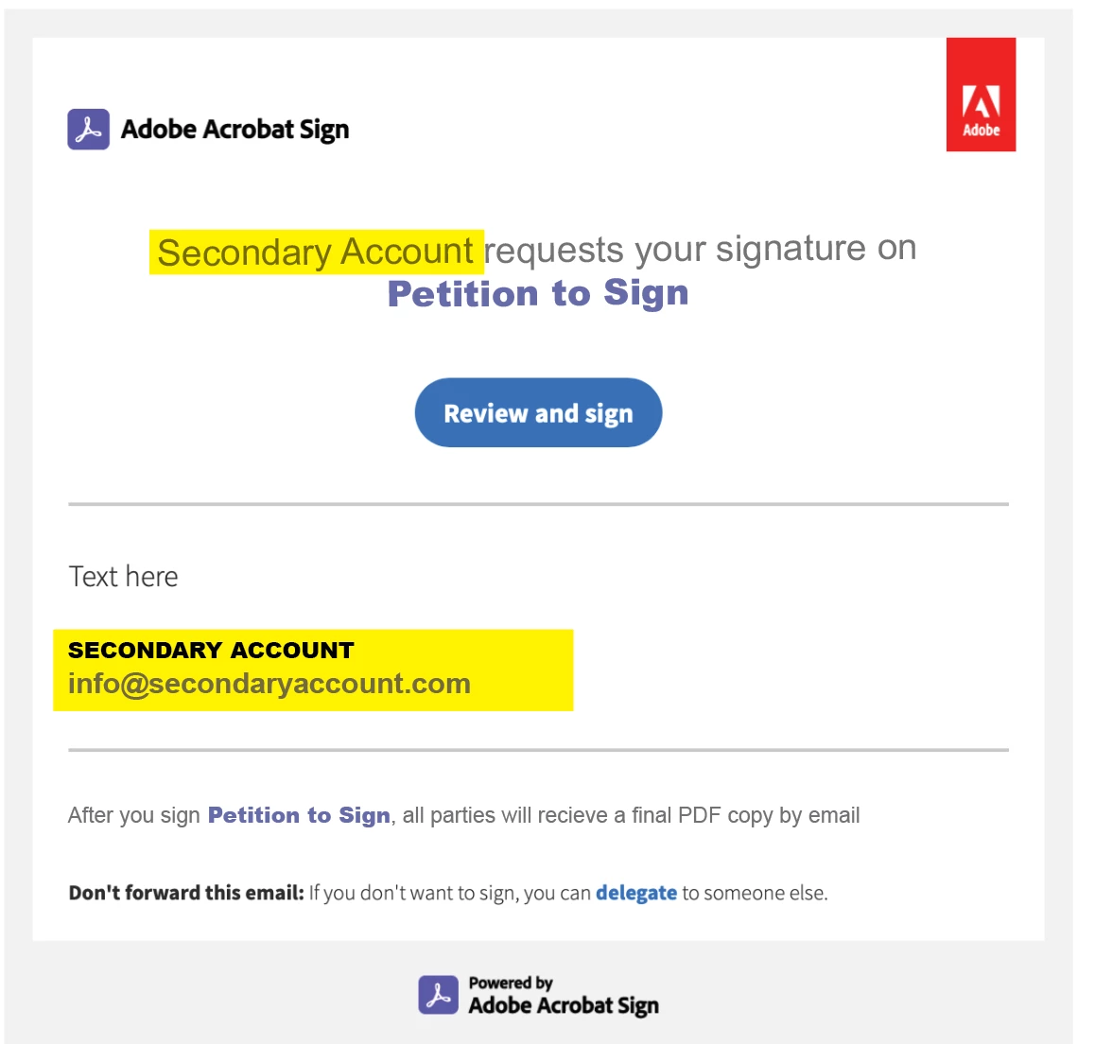Click the "Don't forward this email:" label
Viewport: 1112px width, 1044px height.
(x=186, y=893)
